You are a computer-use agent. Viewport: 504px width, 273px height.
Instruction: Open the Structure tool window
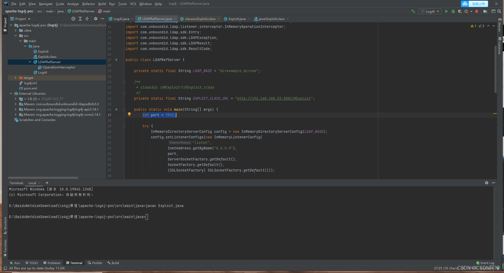[x=5, y=225]
